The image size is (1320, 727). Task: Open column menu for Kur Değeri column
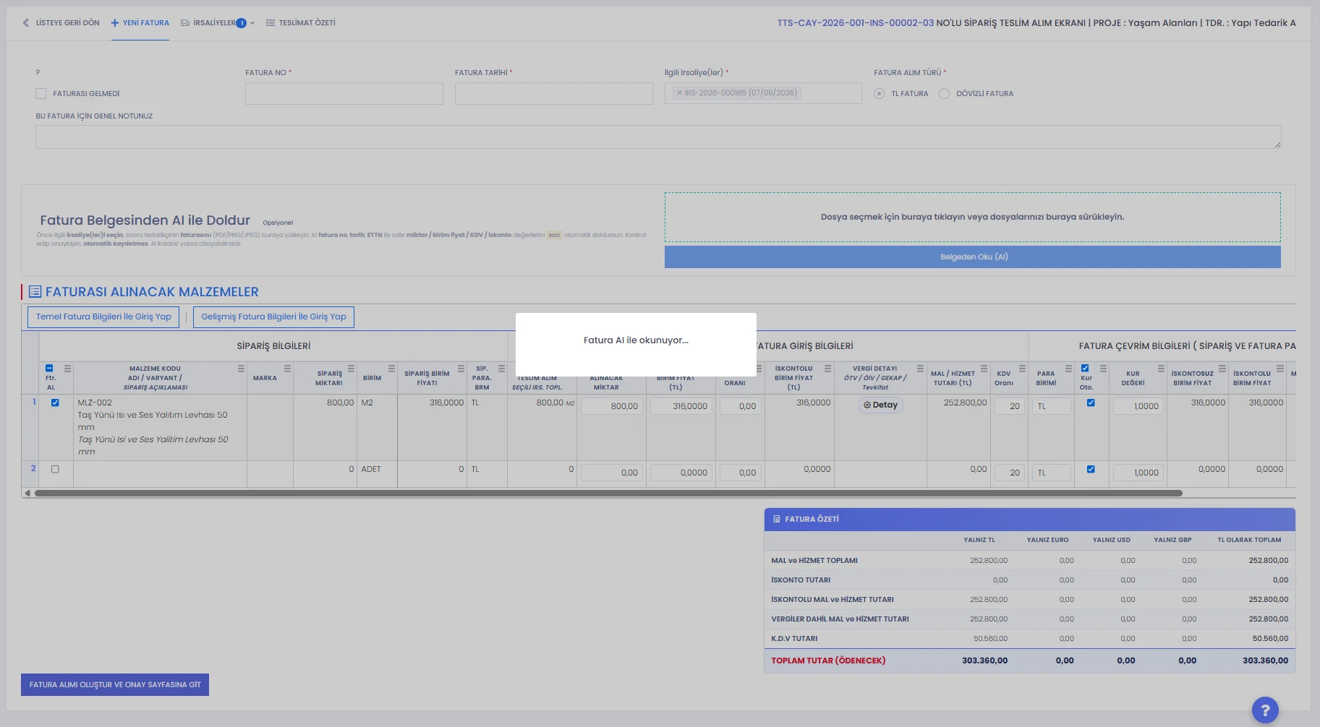[1161, 369]
